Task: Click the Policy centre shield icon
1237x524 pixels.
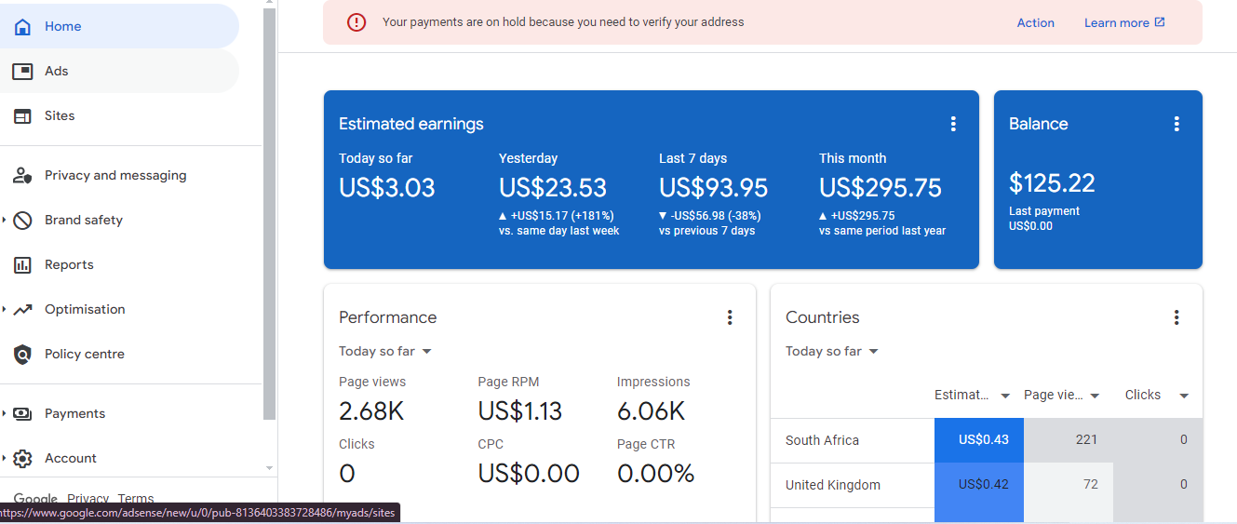Action: tap(22, 354)
